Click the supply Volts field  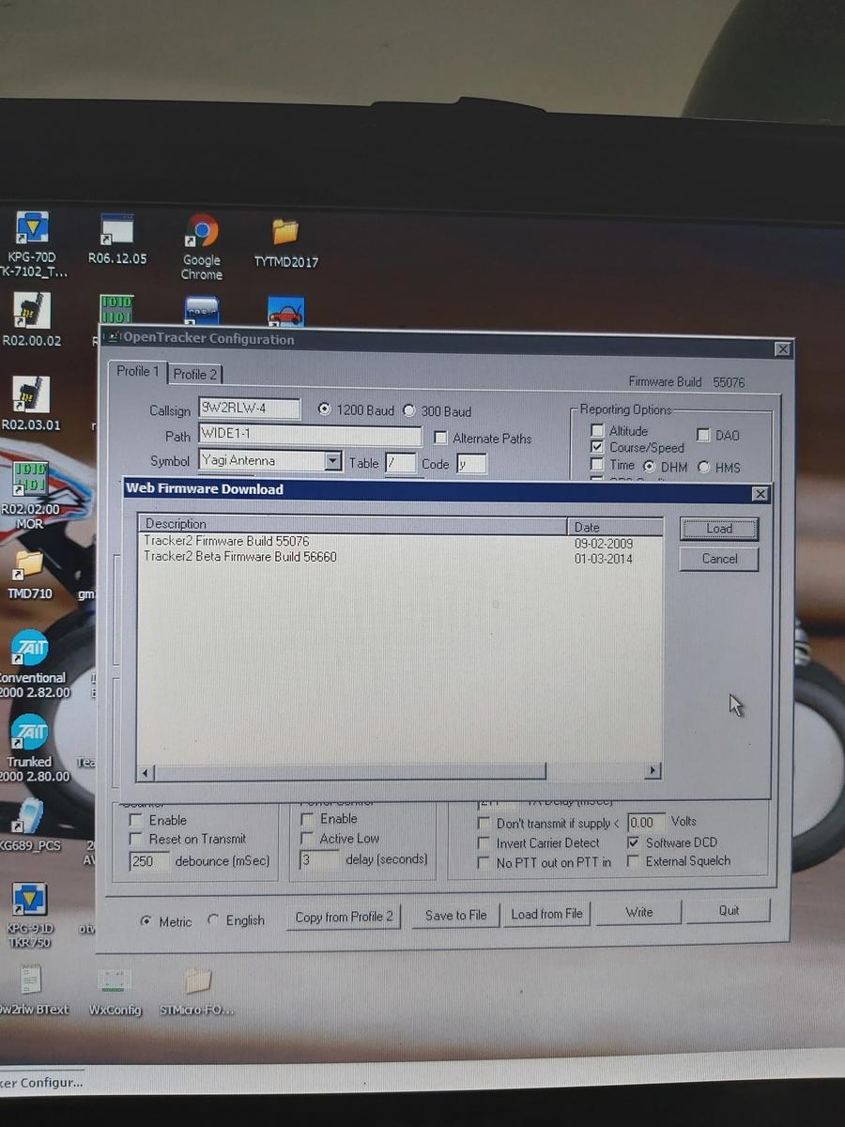coord(646,823)
